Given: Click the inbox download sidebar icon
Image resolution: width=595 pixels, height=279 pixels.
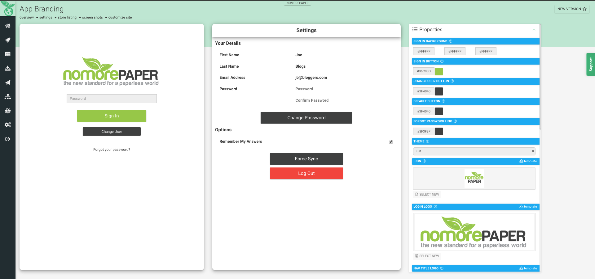Looking at the screenshot, I should 8,68.
